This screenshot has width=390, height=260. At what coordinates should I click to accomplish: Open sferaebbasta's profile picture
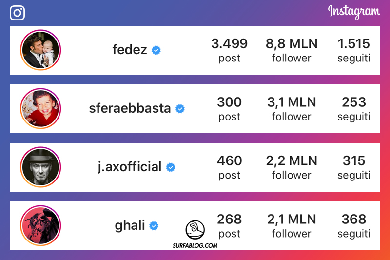pos(40,108)
